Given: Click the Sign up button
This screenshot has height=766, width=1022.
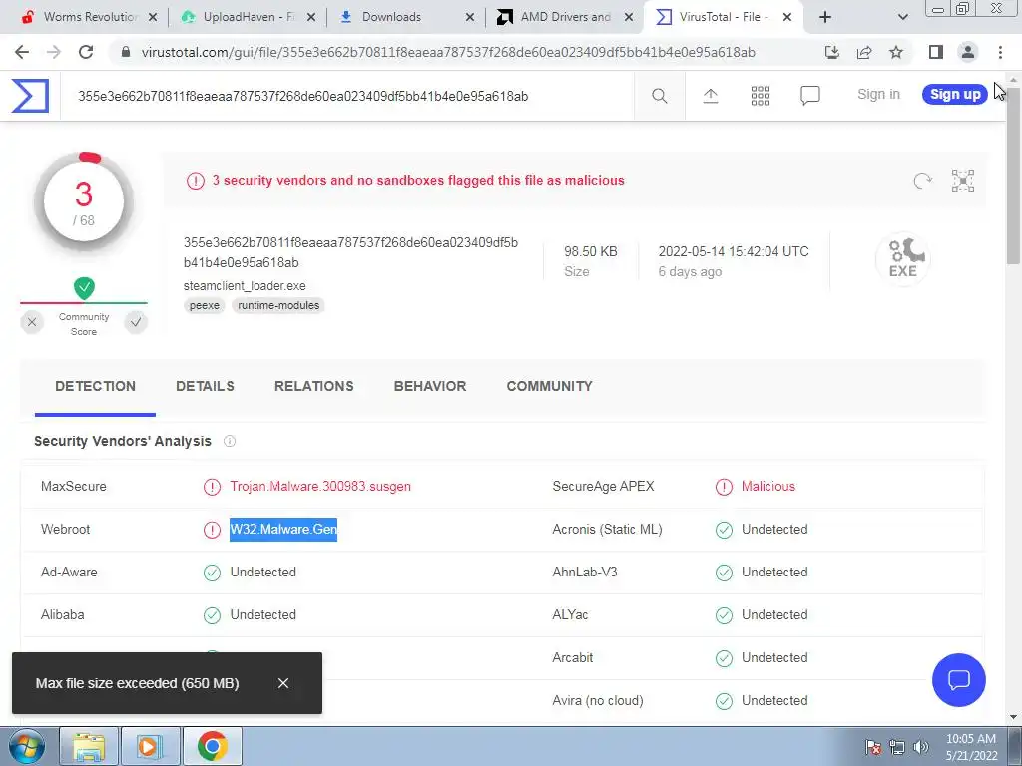Looking at the screenshot, I should tap(955, 94).
